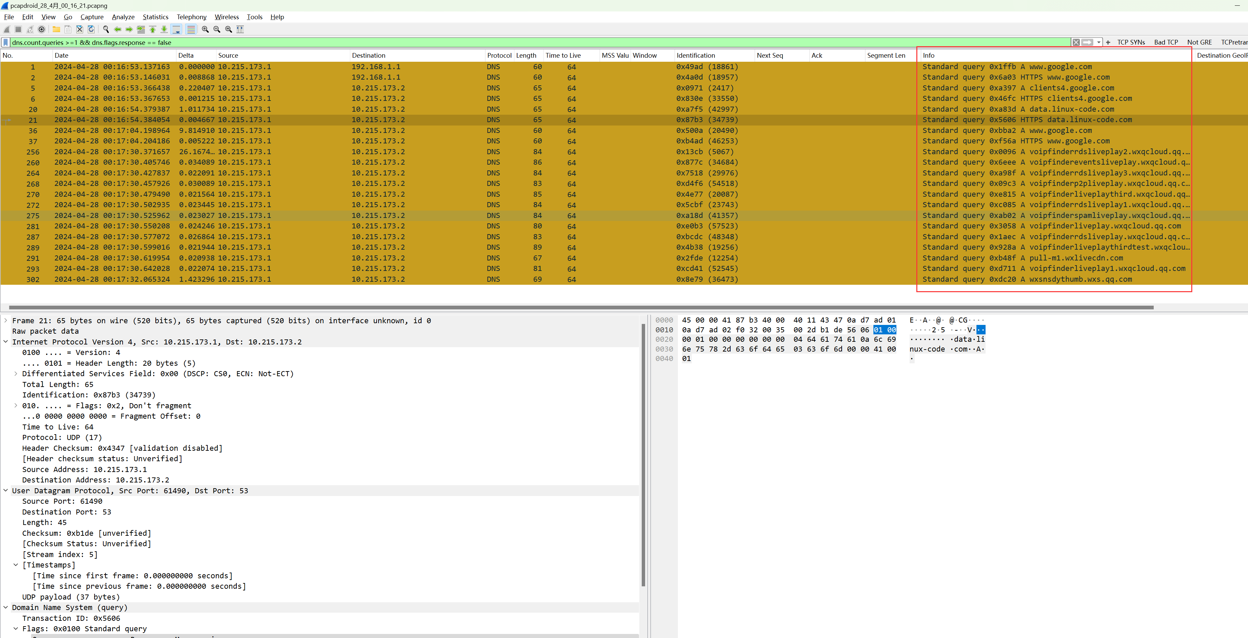Apply the Bad TCP filter button
Image resolution: width=1248 pixels, height=638 pixels.
[1166, 43]
